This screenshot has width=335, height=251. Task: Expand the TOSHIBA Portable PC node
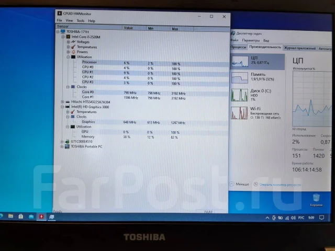62,146
